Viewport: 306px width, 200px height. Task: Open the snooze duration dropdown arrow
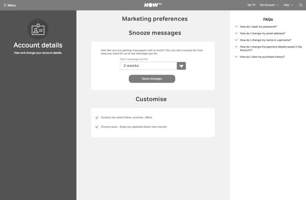182,66
